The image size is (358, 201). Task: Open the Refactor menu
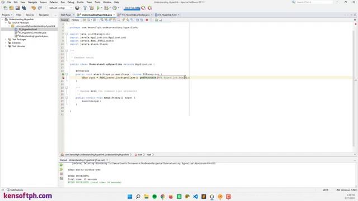[x=54, y=2]
